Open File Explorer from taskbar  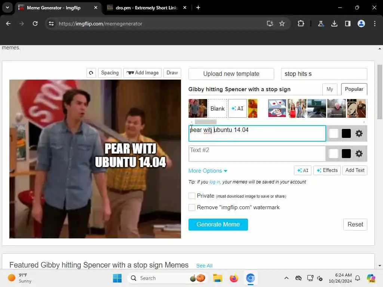tap(217, 278)
